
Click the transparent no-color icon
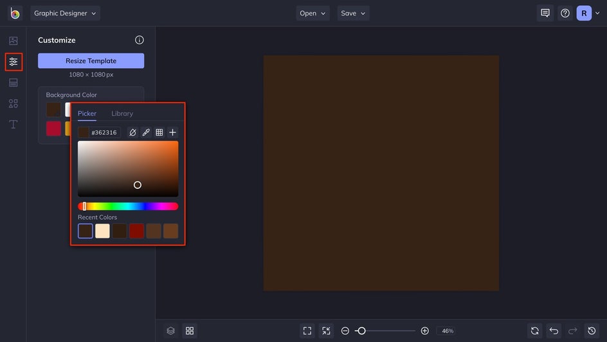pyautogui.click(x=132, y=132)
